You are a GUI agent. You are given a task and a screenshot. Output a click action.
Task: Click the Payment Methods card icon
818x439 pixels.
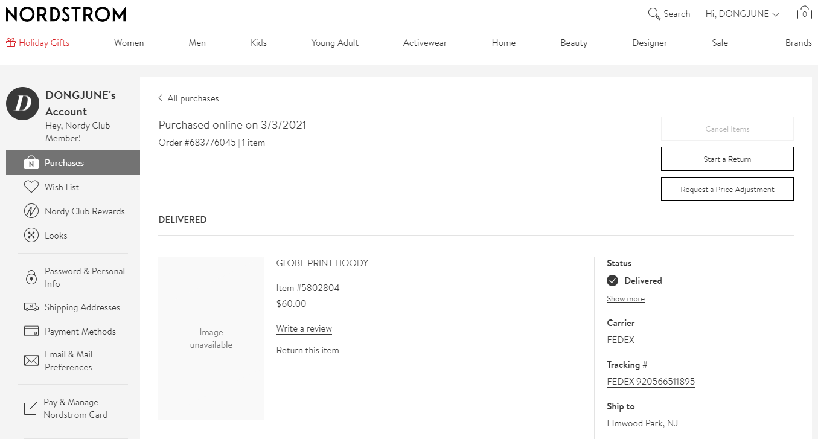tap(31, 331)
